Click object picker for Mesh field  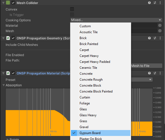pyautogui.click(x=160, y=31)
